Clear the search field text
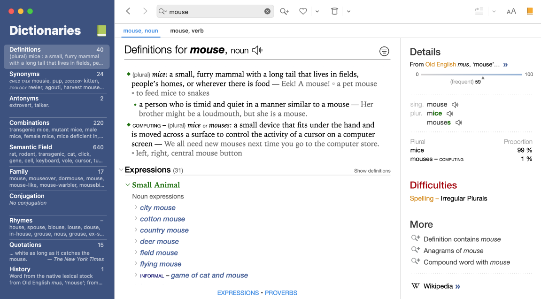Viewport: 541px width, 299px height. 267,11
